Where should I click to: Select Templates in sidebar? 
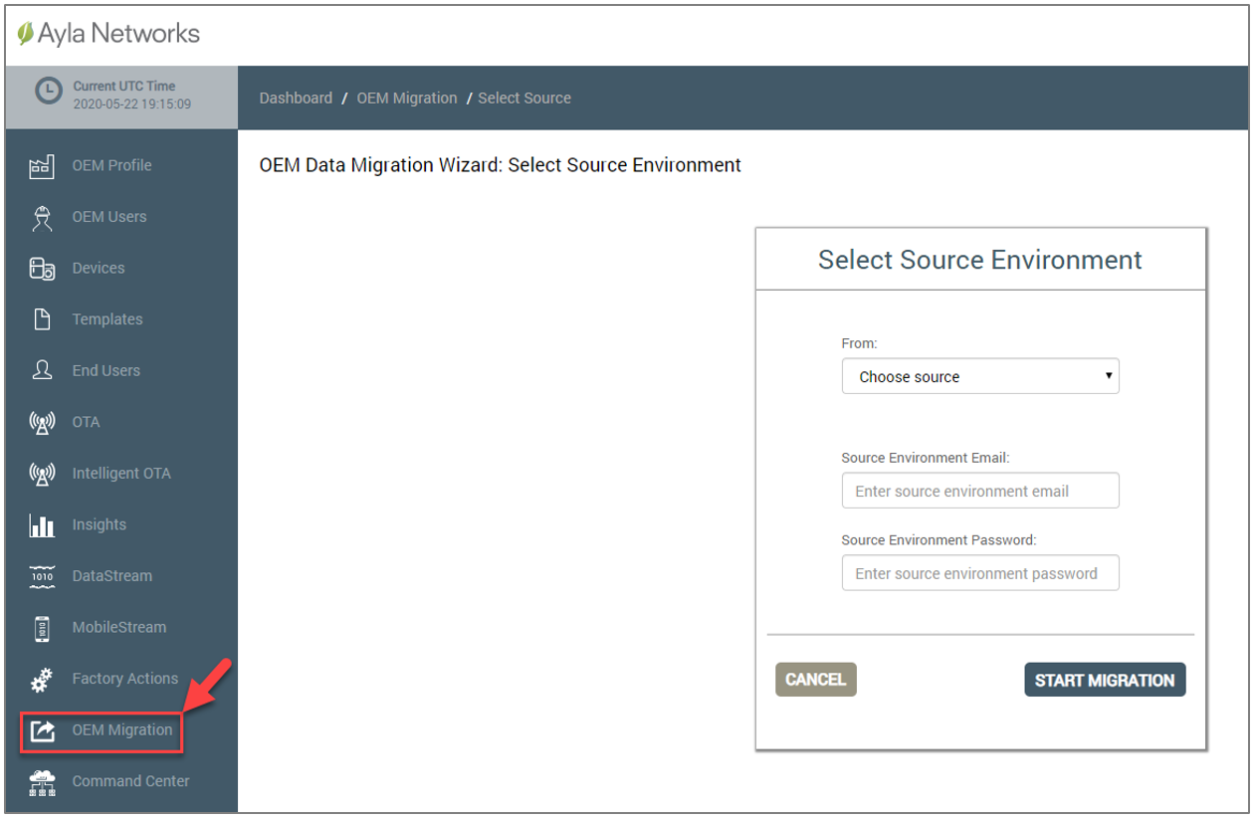(x=107, y=319)
